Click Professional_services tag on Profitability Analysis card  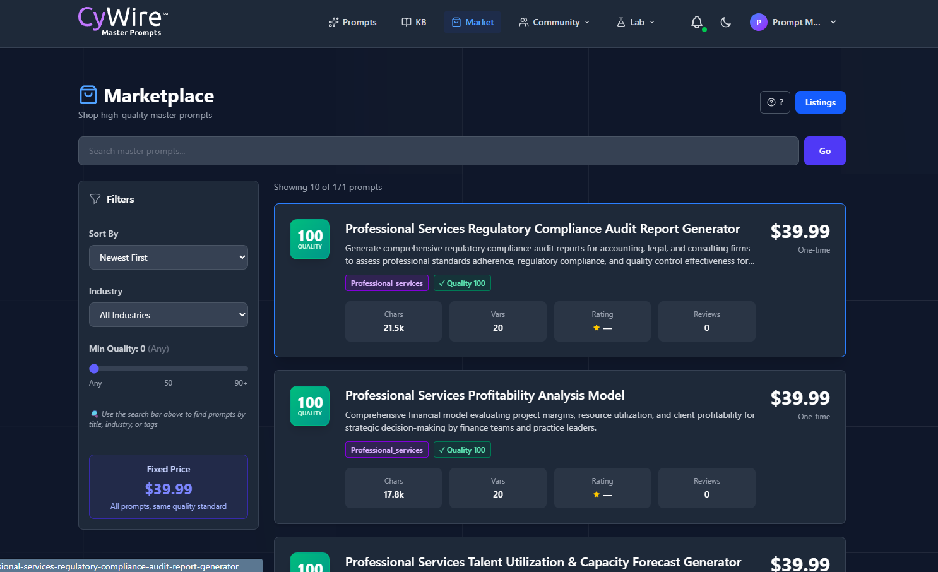click(387, 450)
